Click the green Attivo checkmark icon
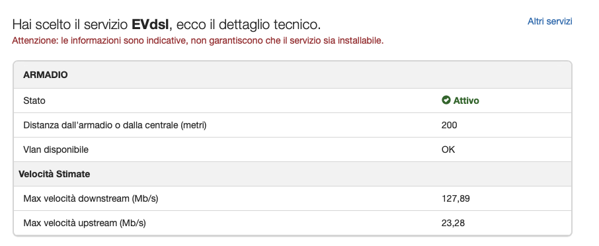This screenshot has height=246, width=599. pos(446,100)
